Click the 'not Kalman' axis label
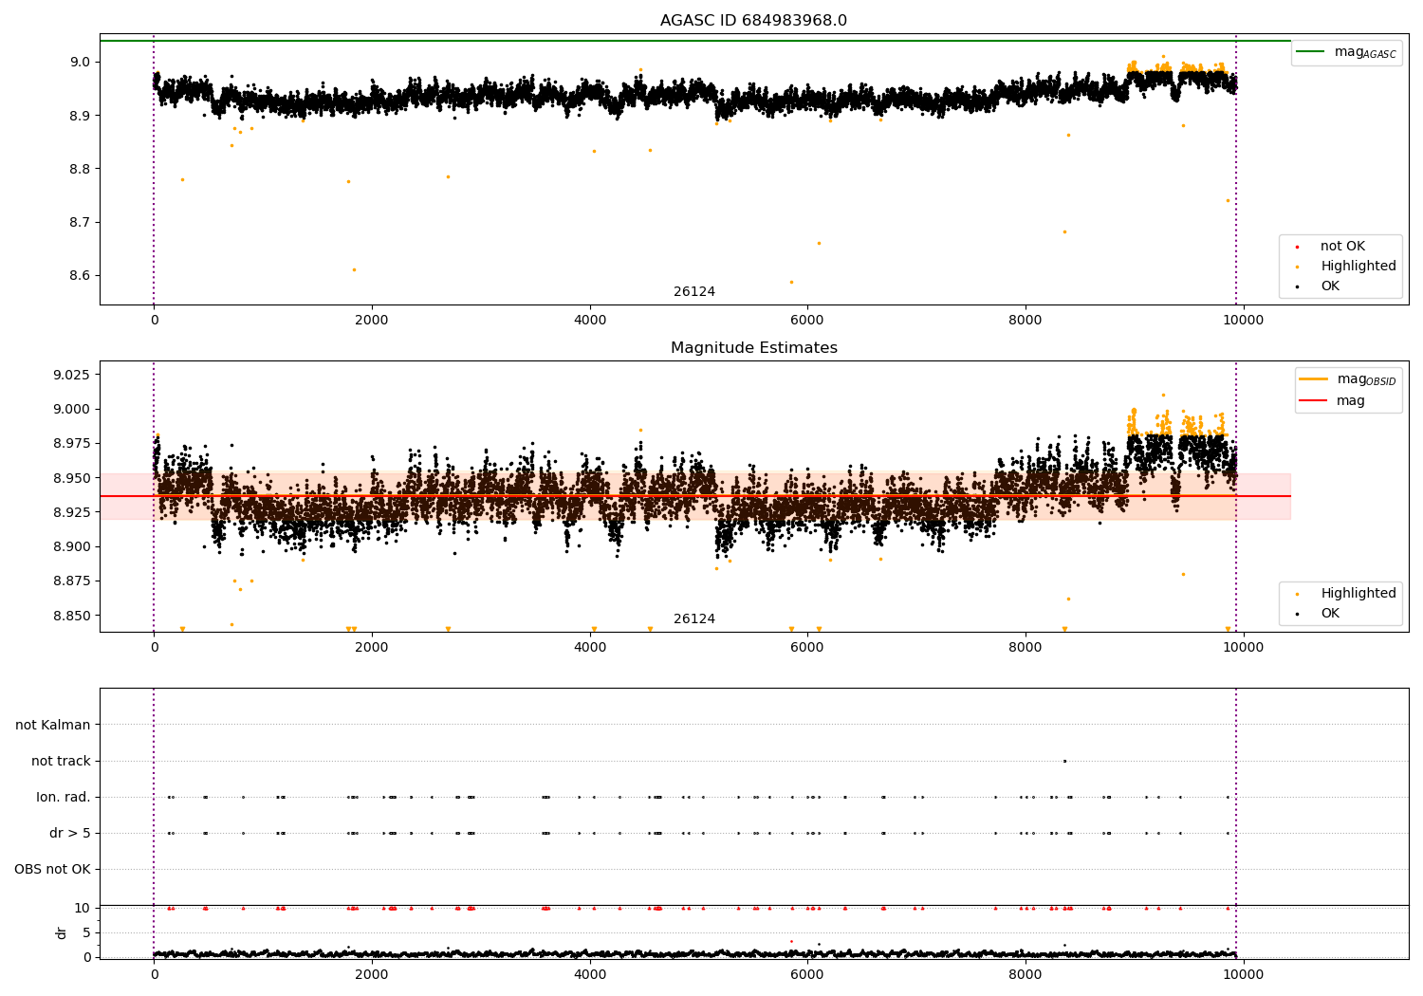Screen dimensions: 1423x996 tap(53, 726)
